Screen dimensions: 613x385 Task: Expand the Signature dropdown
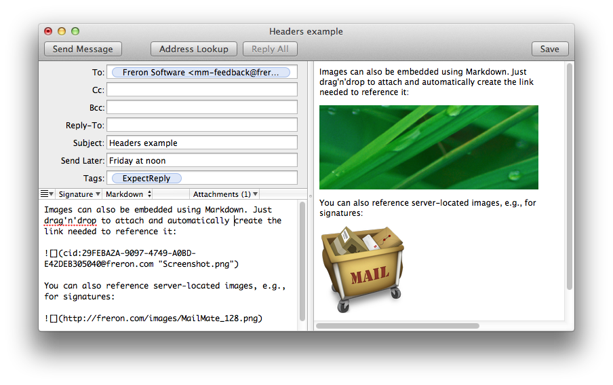click(79, 194)
